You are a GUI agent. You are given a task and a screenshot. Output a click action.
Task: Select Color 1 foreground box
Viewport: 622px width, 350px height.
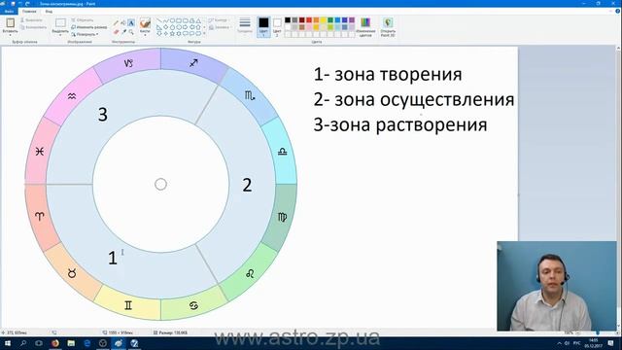tap(263, 26)
